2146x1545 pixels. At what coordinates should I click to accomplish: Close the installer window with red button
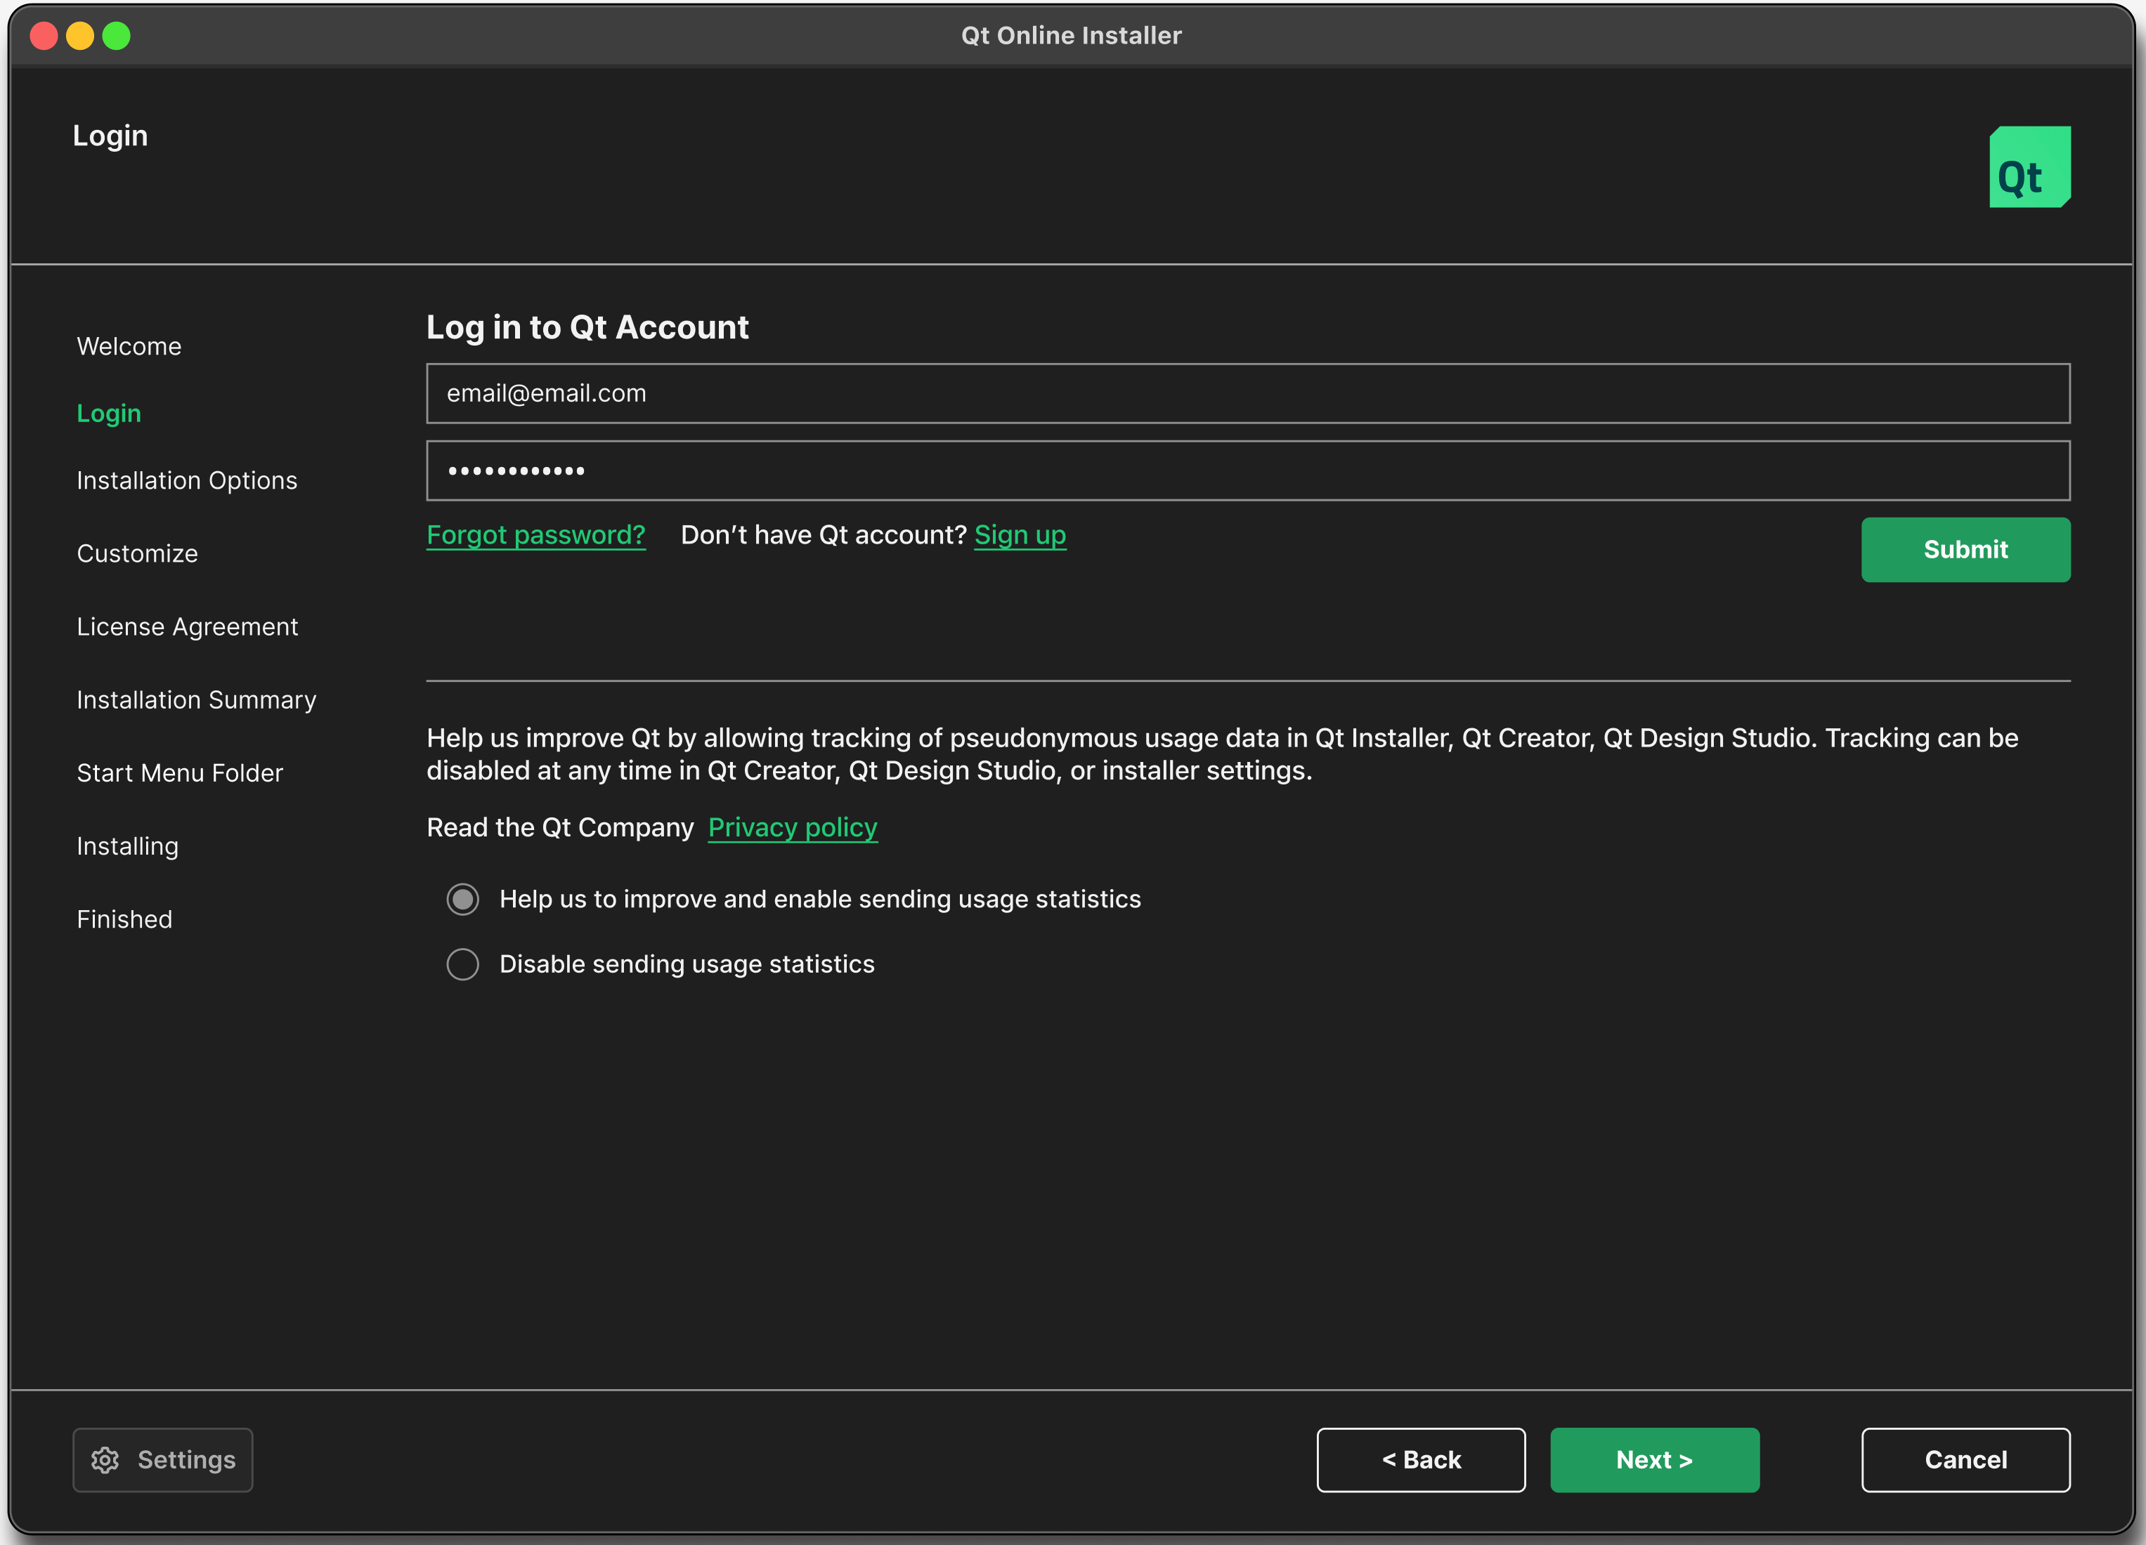pos(44,36)
